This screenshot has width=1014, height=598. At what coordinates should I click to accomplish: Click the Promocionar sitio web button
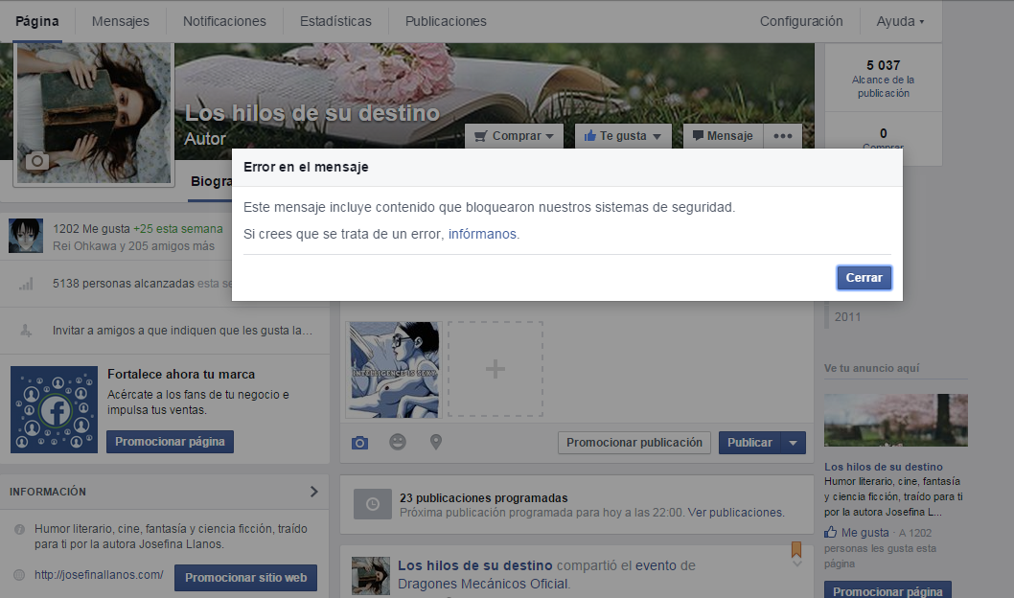(245, 578)
